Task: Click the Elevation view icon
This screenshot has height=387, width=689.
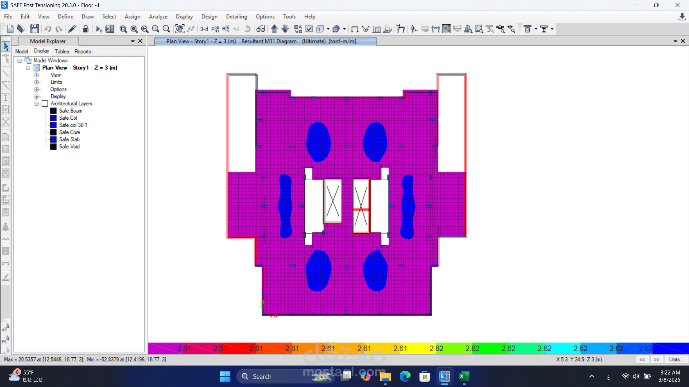Action: pyautogui.click(x=226, y=29)
